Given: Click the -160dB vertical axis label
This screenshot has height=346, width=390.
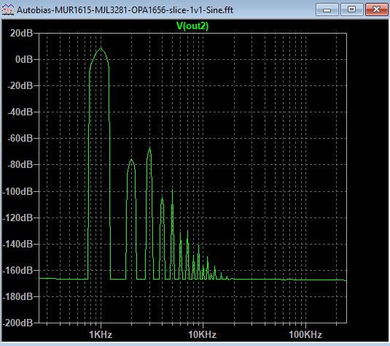Looking at the screenshot, I should point(18,270).
